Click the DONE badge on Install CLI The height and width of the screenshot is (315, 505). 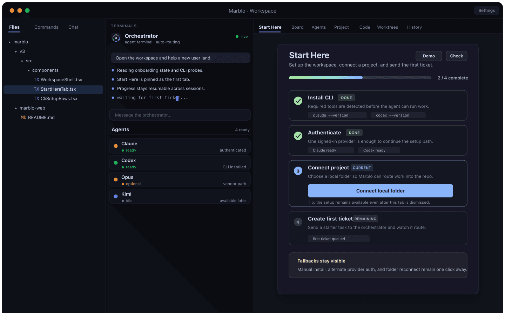click(x=346, y=98)
